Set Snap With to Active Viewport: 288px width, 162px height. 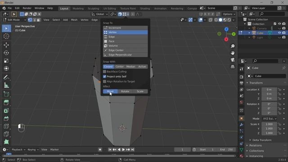click(142, 67)
